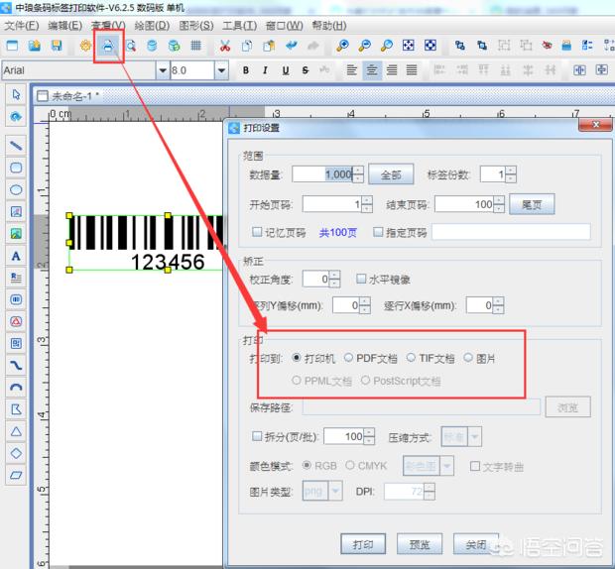
Task: Apply italic formatting with I
Action: click(x=266, y=70)
